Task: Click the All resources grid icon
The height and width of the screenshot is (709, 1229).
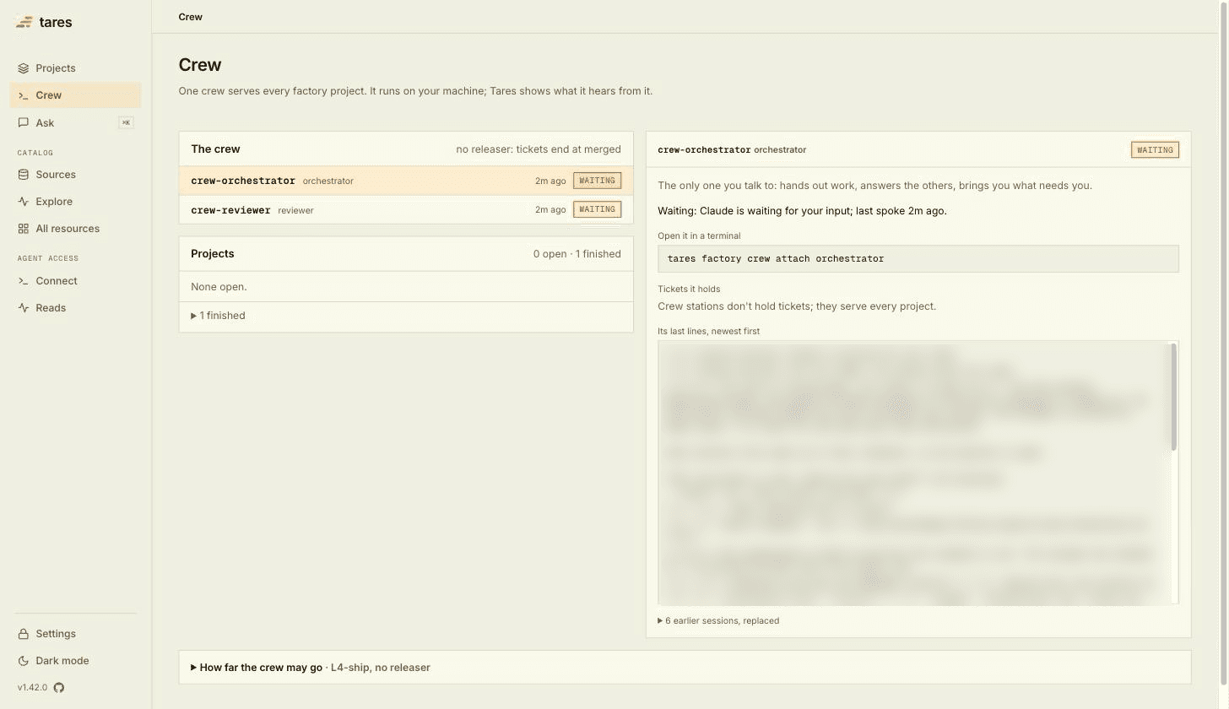Action: tap(24, 229)
